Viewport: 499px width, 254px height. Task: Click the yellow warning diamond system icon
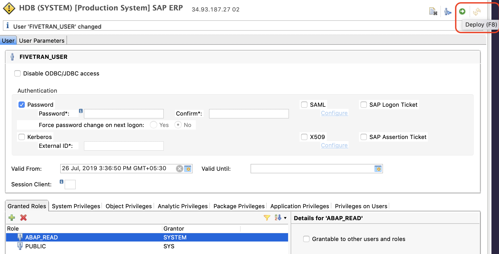pos(9,8)
